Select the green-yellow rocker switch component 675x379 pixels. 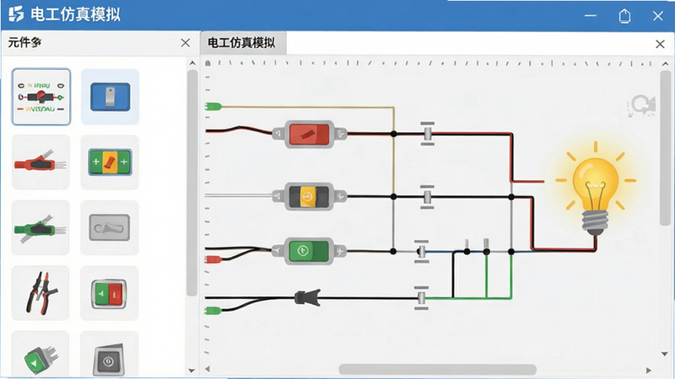tap(110, 162)
